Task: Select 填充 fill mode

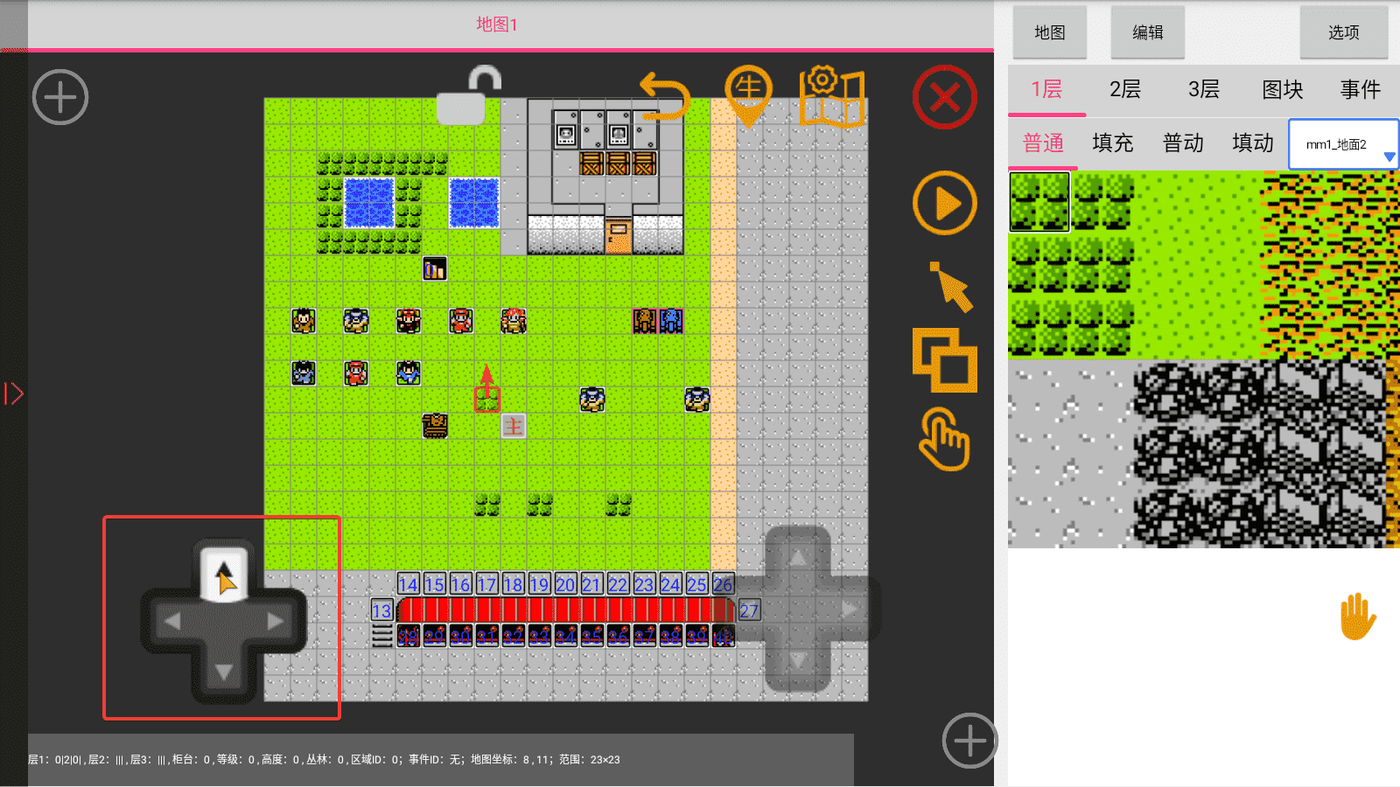Action: coord(1112,143)
